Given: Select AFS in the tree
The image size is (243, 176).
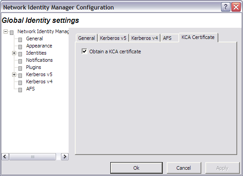Looking at the screenshot, I should pos(30,89).
